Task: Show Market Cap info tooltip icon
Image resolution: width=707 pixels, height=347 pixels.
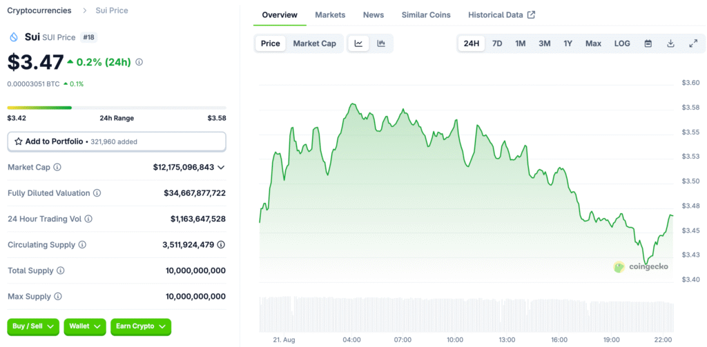Action: click(57, 167)
